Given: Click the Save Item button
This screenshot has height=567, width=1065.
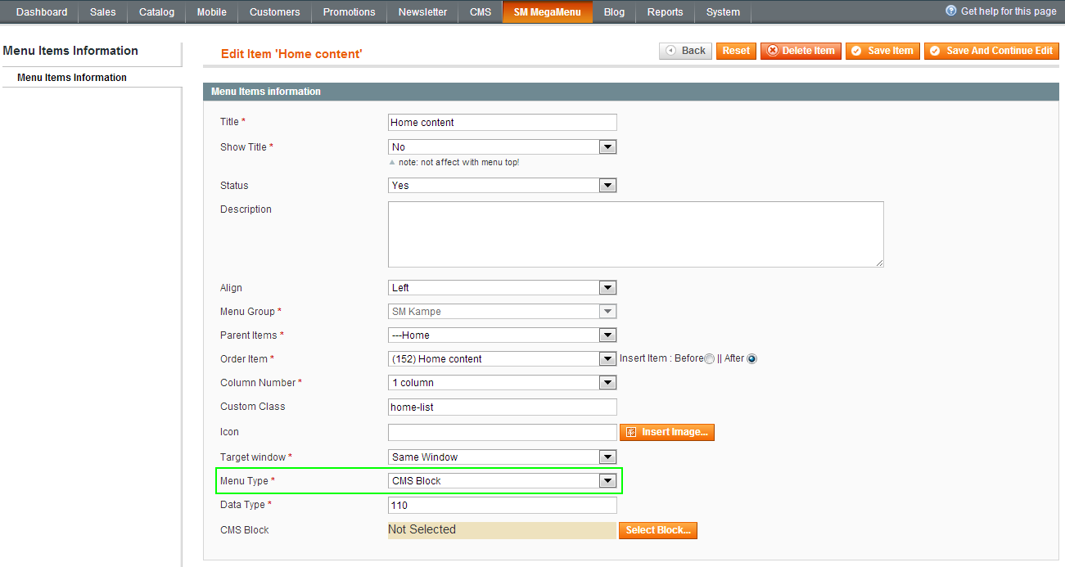Looking at the screenshot, I should pos(882,51).
